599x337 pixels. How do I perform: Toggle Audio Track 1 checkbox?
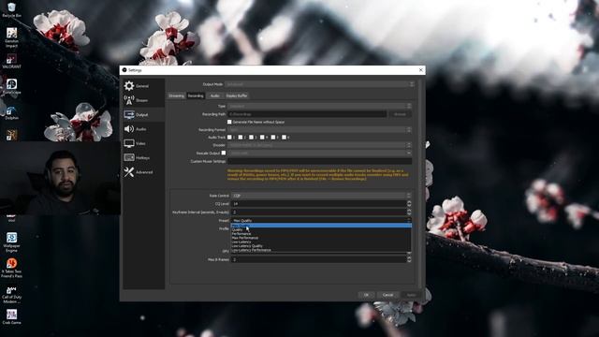pos(229,138)
